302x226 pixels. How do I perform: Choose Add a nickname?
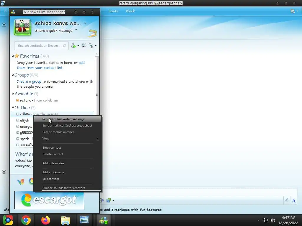click(x=68, y=172)
